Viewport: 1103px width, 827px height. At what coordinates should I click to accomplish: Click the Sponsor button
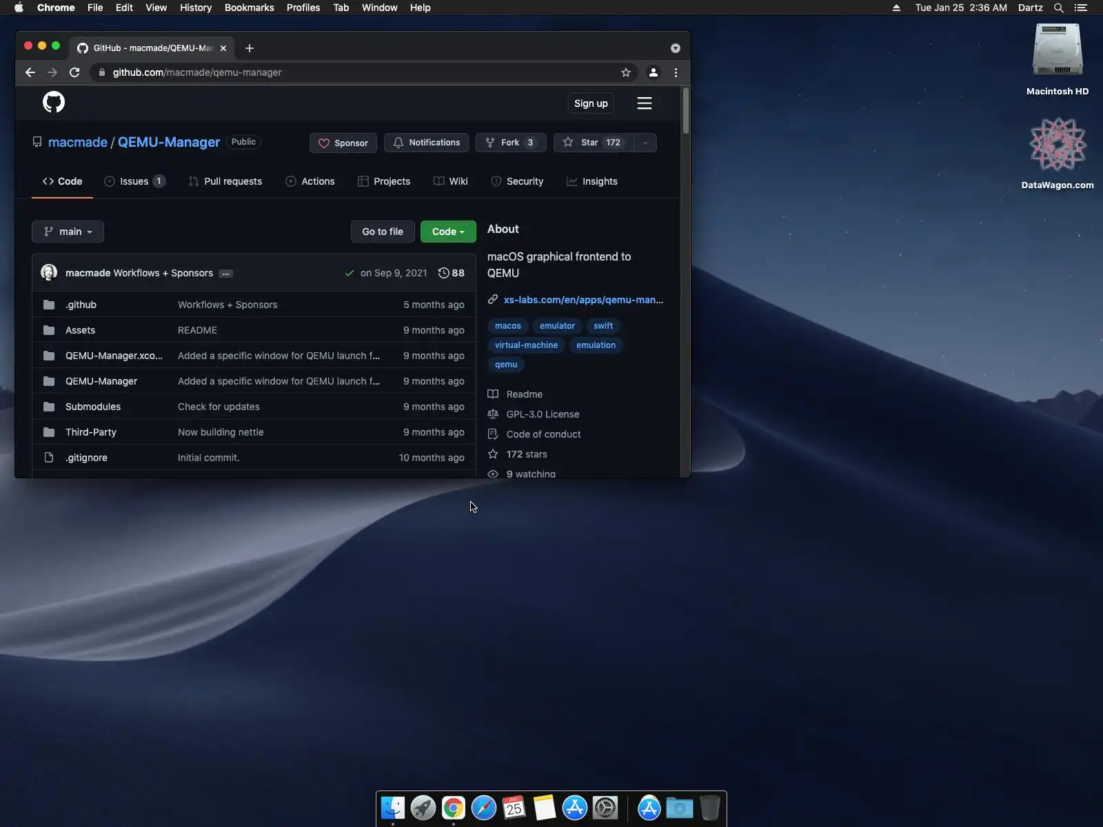343,143
